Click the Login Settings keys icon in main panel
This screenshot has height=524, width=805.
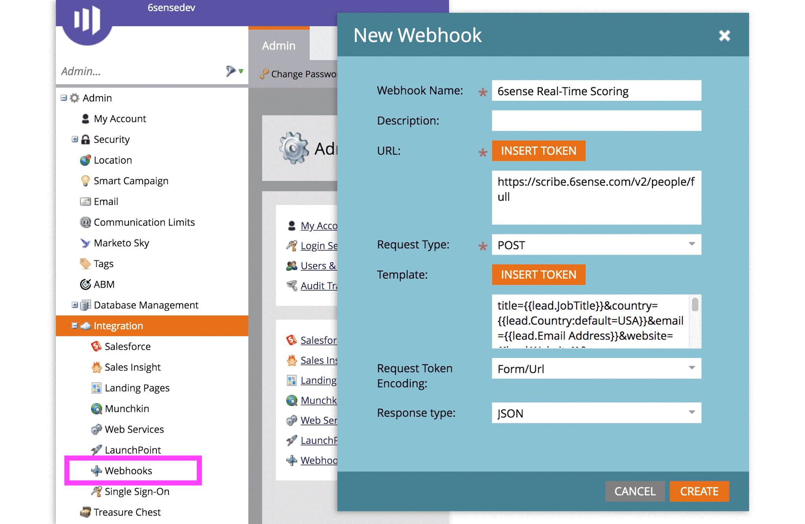[291, 246]
